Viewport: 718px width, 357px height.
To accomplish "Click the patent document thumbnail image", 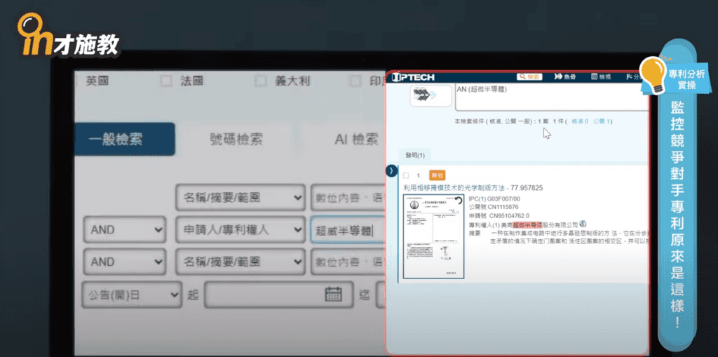I will point(433,236).
